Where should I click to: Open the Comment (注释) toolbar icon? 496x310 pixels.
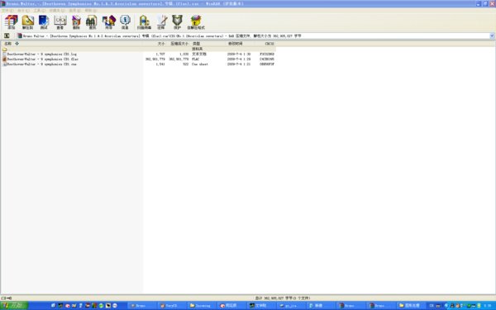coord(161,21)
